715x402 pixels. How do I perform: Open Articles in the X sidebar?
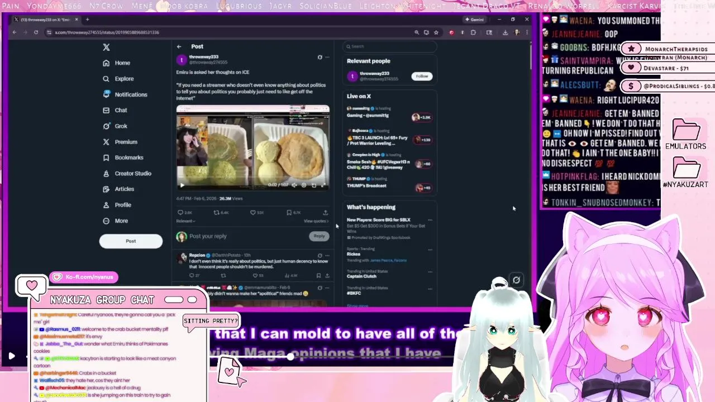point(118,189)
